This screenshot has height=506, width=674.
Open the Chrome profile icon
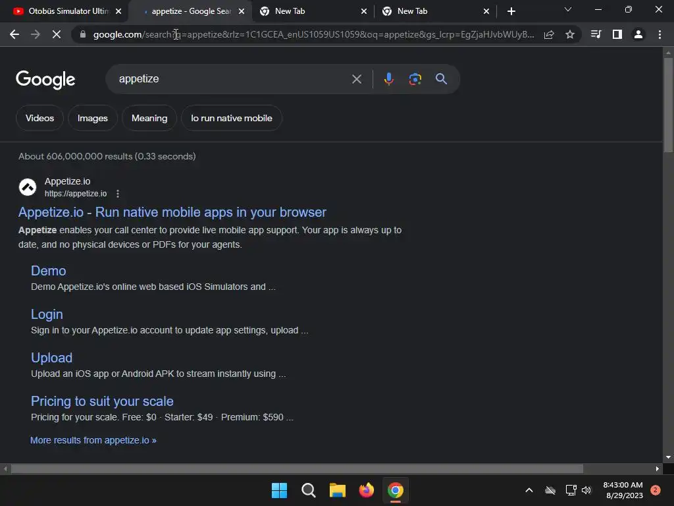[x=638, y=34]
